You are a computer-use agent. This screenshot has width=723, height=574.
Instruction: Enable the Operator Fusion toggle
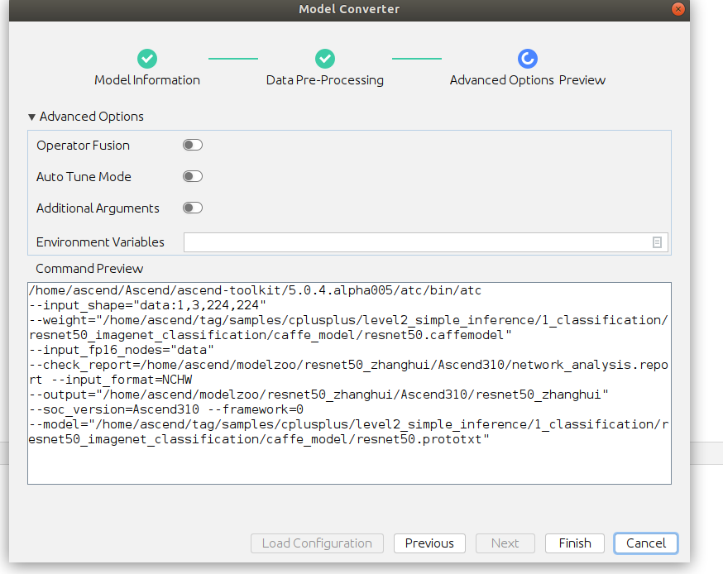click(x=193, y=146)
